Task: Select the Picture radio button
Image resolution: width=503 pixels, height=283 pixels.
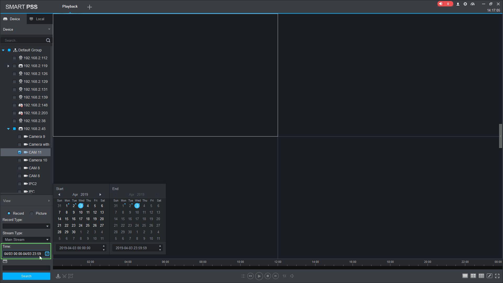Action: (32, 213)
